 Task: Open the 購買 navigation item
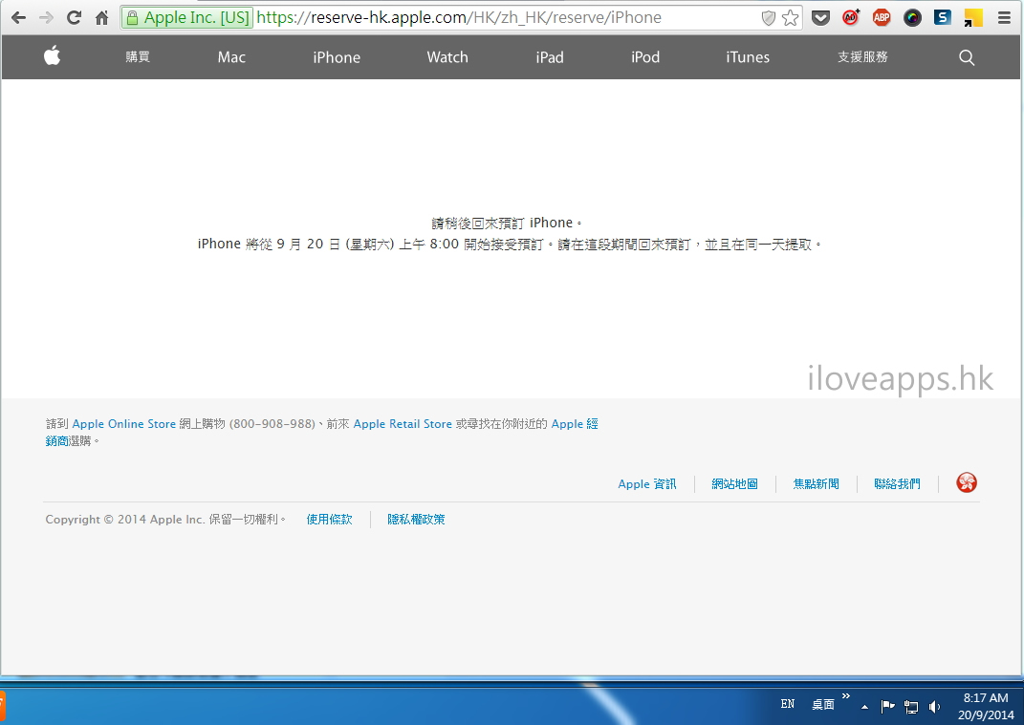tap(138, 56)
